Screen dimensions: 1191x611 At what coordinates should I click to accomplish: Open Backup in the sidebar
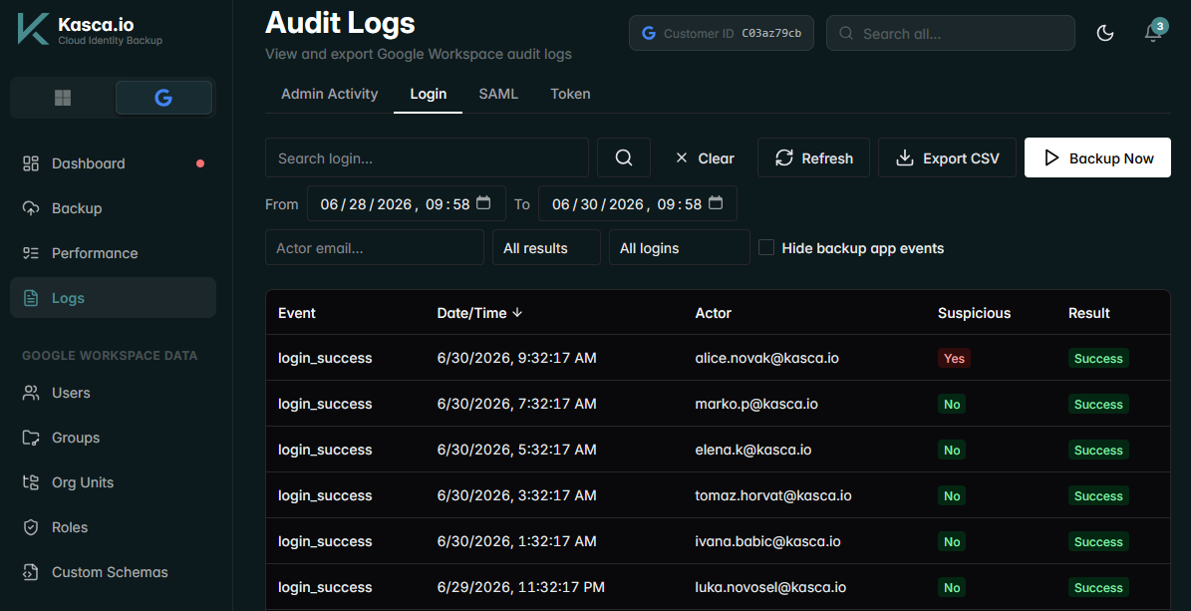tap(114, 208)
